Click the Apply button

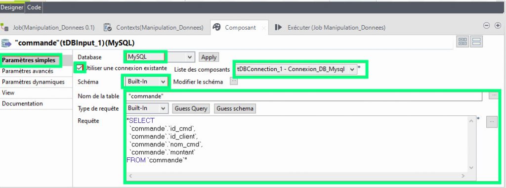coord(209,57)
